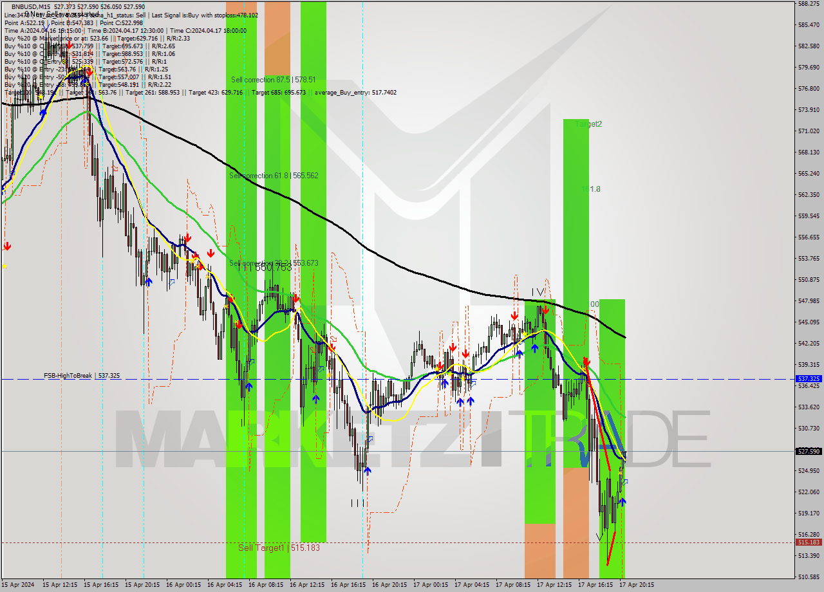Viewport: 824px width, 592px height.
Task: Click the 'Target 423: 629.716' entry
Action: (216, 92)
